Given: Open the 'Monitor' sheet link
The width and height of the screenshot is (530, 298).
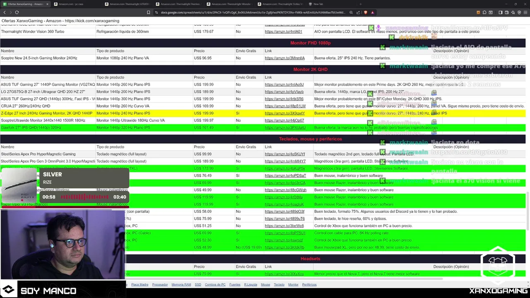Looking at the screenshot, I should 293,285.
